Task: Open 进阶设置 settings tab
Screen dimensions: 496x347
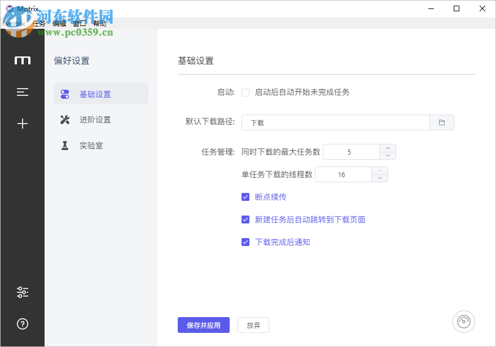Action: click(x=95, y=120)
